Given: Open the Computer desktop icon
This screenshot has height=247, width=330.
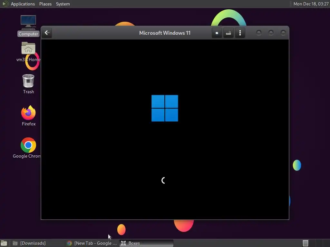Looking at the screenshot, I should (x=28, y=26).
